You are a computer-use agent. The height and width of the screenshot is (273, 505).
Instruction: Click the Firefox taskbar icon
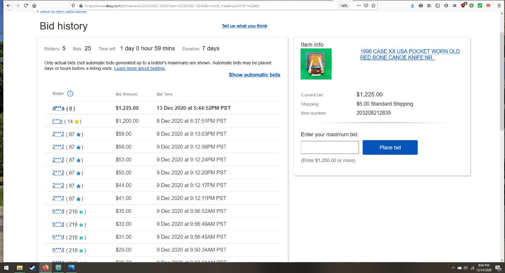[x=45, y=268]
